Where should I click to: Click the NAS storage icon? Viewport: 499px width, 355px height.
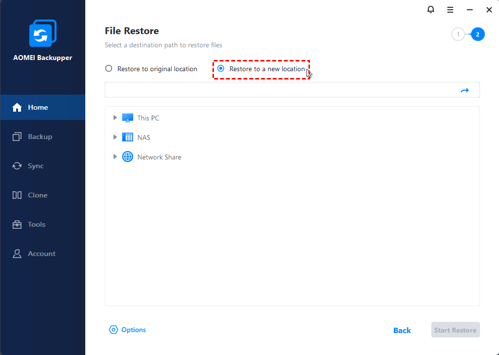pos(127,138)
